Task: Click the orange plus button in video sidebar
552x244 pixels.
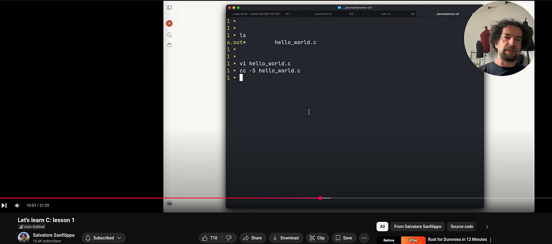Action: click(169, 24)
